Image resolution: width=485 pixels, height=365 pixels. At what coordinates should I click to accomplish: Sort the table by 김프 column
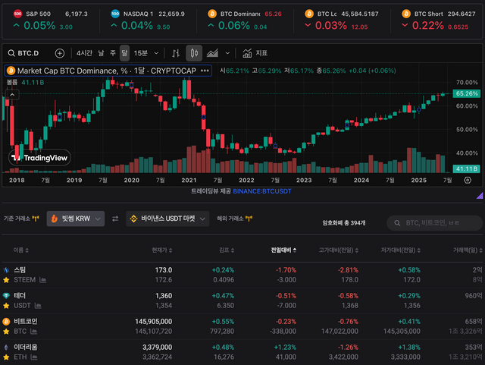pos(227,250)
